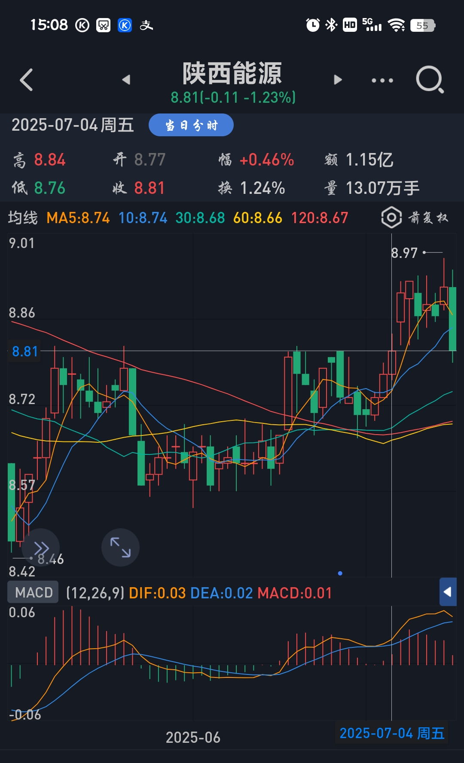Tap the date 2025-07-04周五 label

73,125
